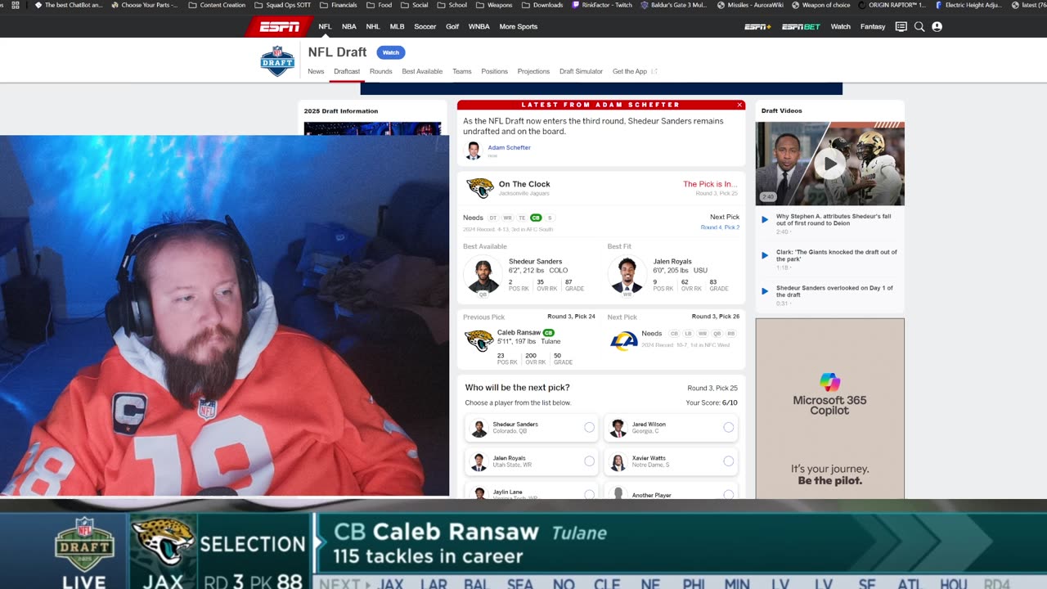
Task: Expand the Weapons bookmarks folder
Action: (493, 5)
